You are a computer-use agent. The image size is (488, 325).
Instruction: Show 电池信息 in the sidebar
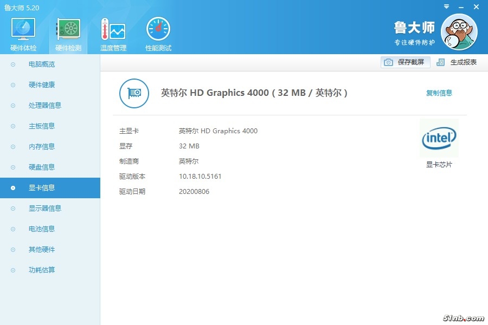click(42, 229)
